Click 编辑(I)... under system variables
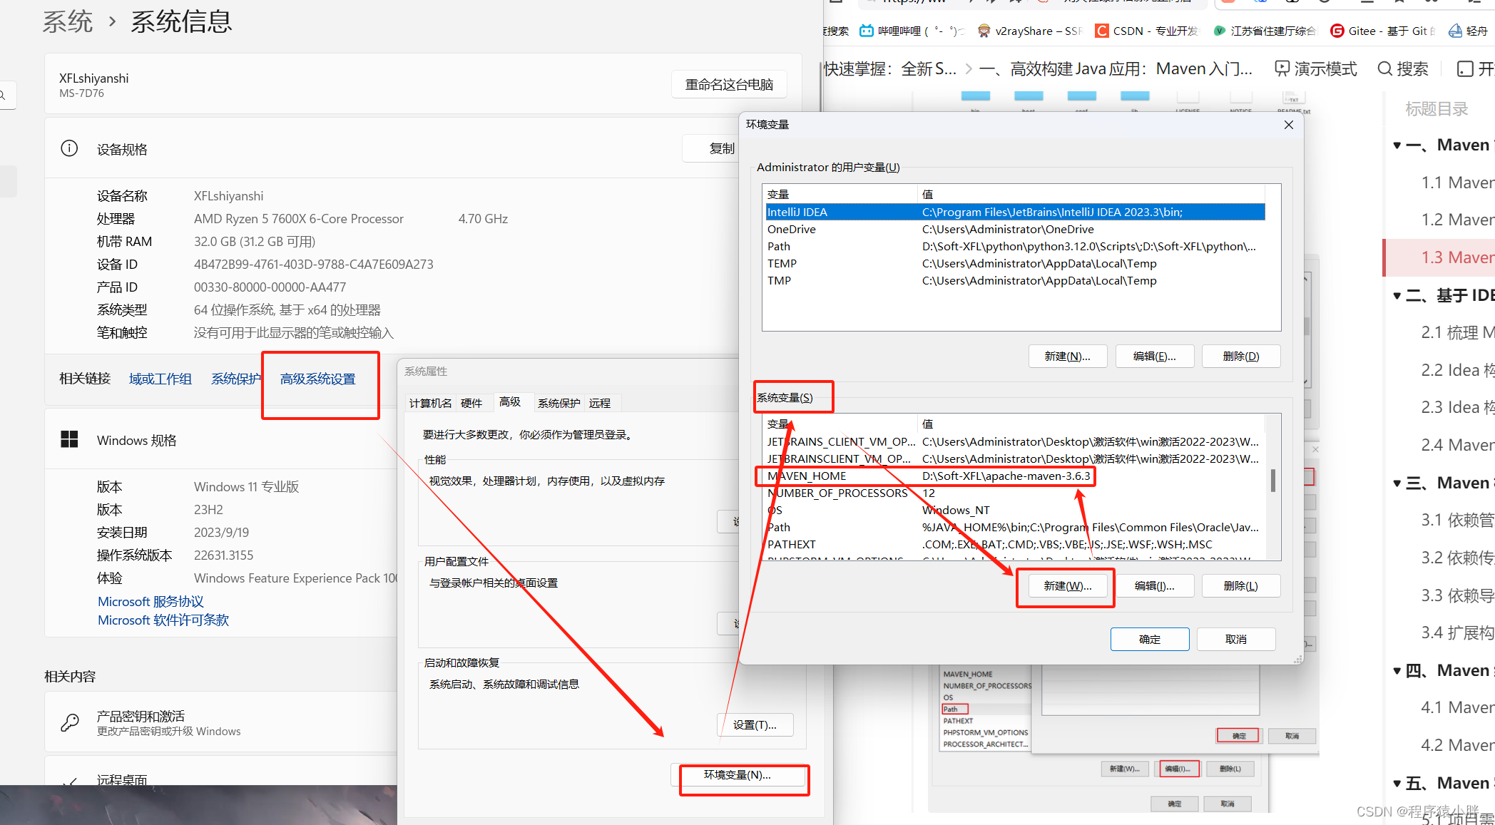This screenshot has width=1495, height=825. pos(1154,585)
